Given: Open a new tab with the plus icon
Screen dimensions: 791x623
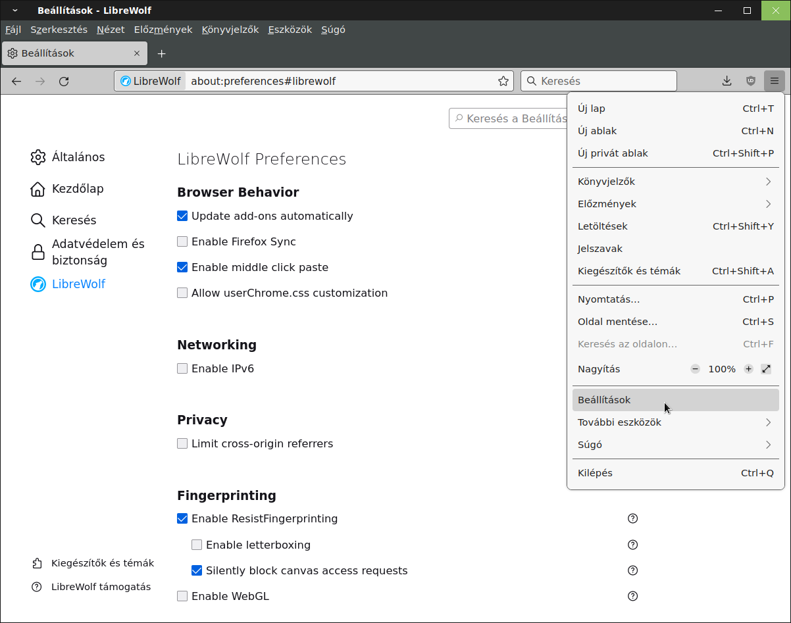Looking at the screenshot, I should 162,53.
